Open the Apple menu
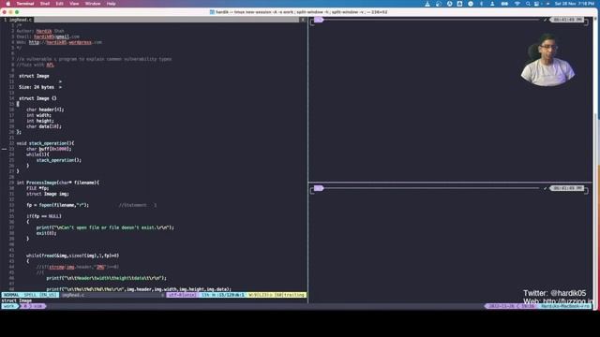 click(x=8, y=4)
